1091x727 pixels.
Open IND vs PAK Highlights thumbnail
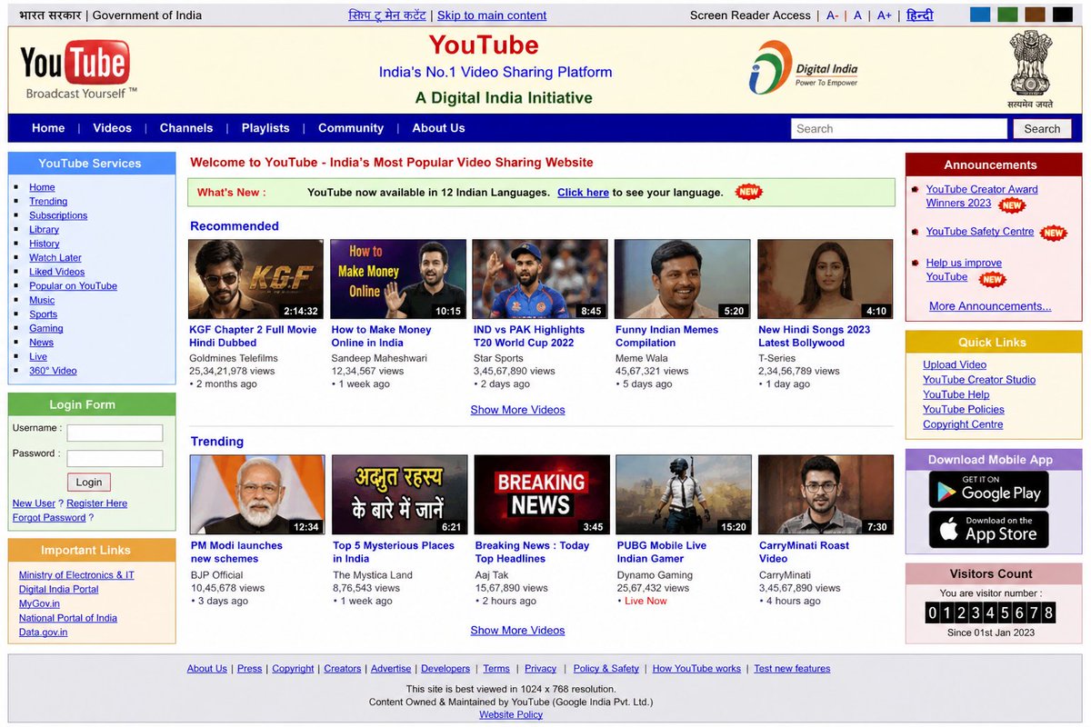(540, 279)
